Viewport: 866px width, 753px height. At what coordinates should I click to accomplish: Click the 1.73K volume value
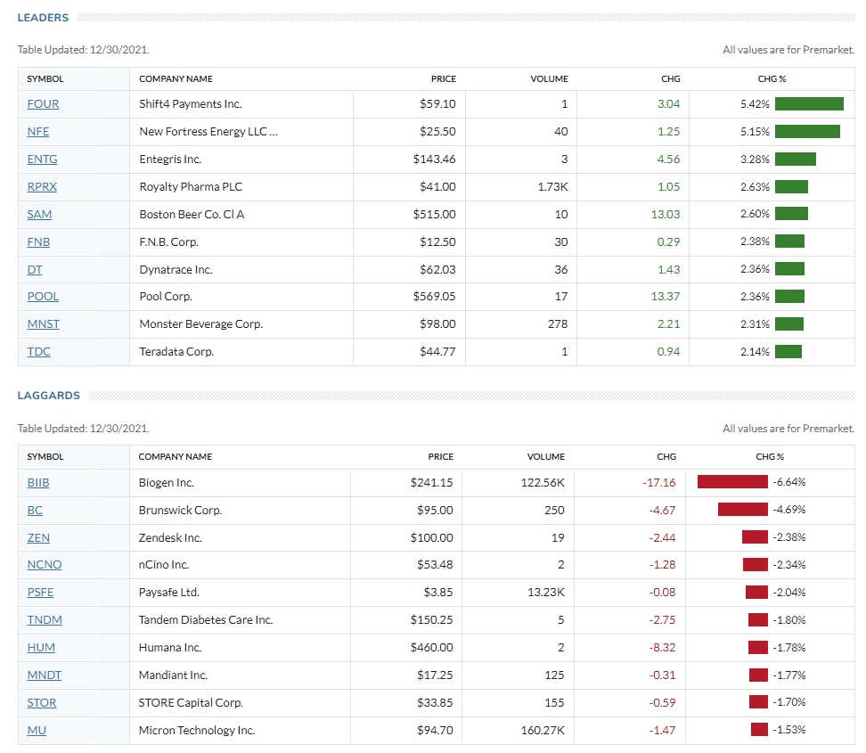[x=553, y=187]
